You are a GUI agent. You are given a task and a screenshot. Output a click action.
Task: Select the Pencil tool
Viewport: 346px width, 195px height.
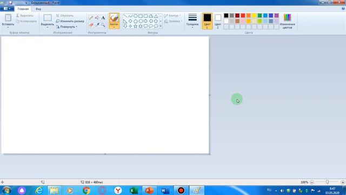pos(91,18)
